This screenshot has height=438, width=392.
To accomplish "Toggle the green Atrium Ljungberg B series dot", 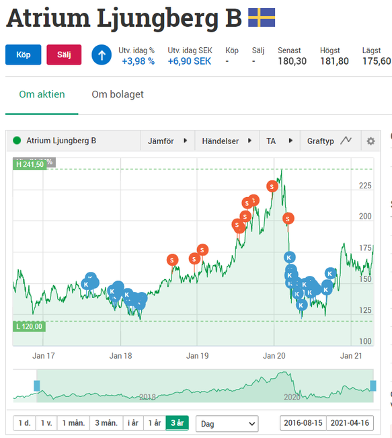I will [17, 141].
